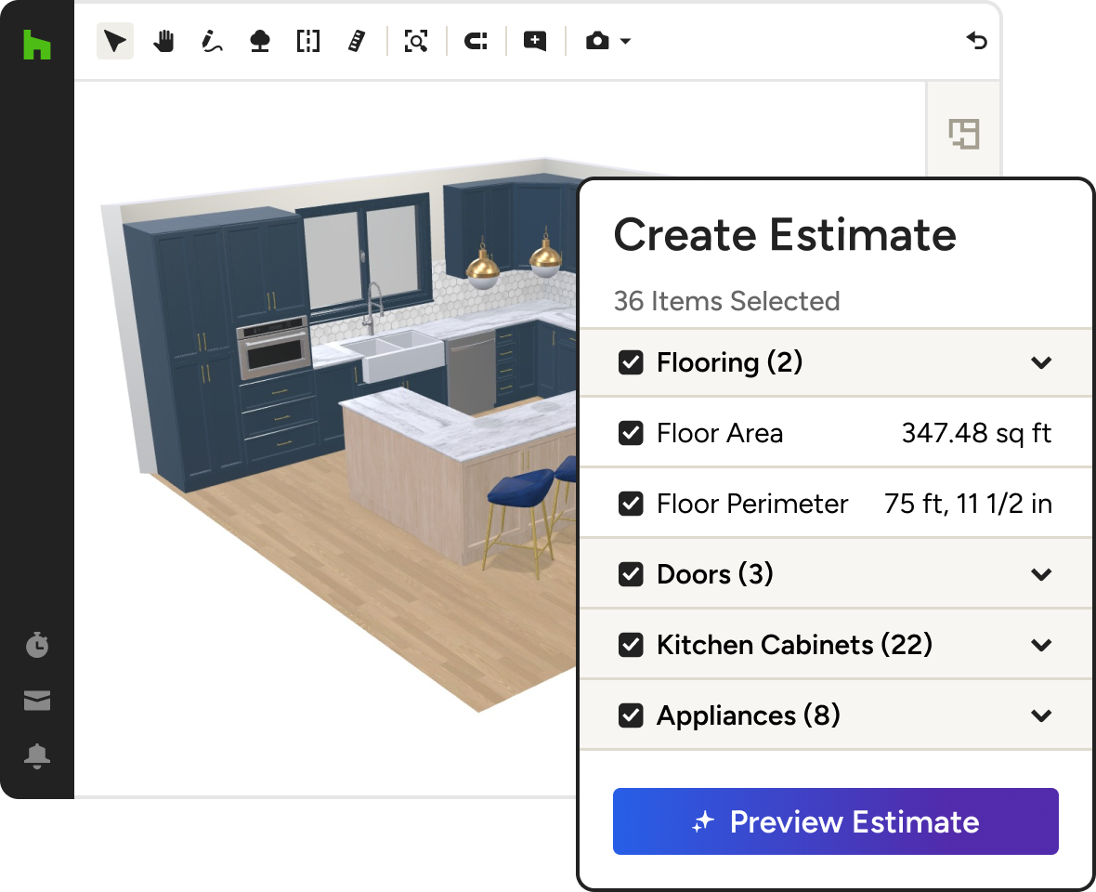Click the Preview Estimate button
Image resolution: width=1096 pixels, height=892 pixels.
click(835, 821)
